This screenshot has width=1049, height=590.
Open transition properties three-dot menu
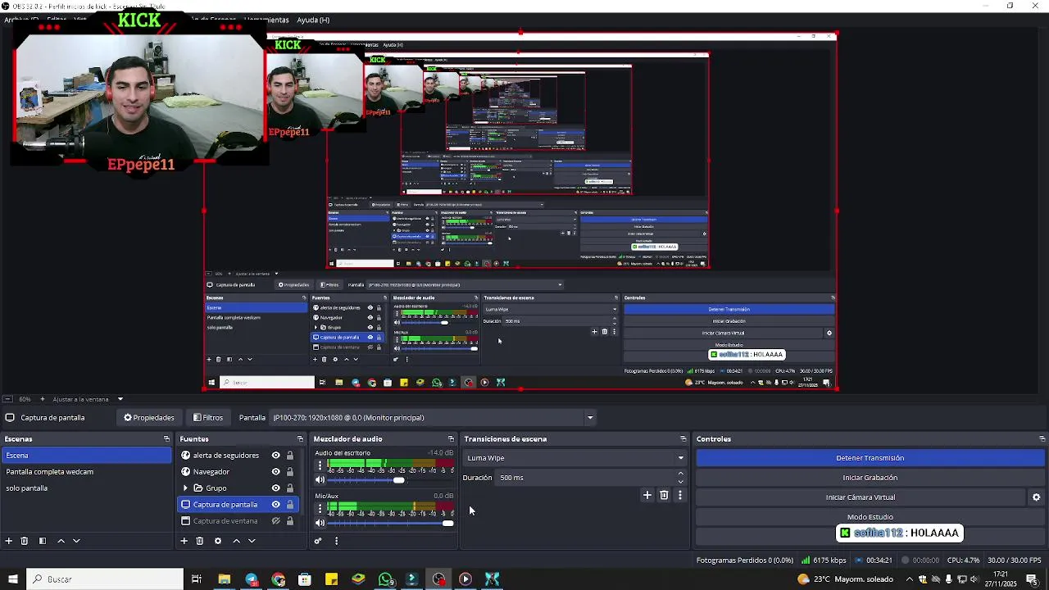(679, 495)
